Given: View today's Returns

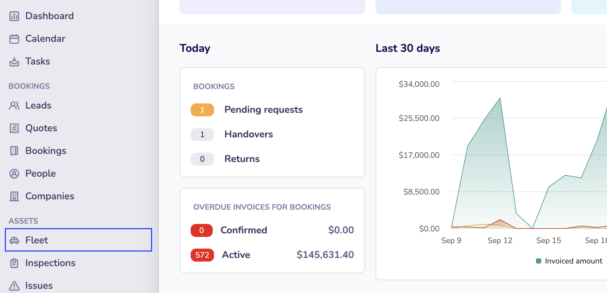Looking at the screenshot, I should point(242,159).
